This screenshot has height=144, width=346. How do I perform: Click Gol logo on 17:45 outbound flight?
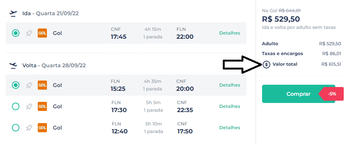coord(42,33)
